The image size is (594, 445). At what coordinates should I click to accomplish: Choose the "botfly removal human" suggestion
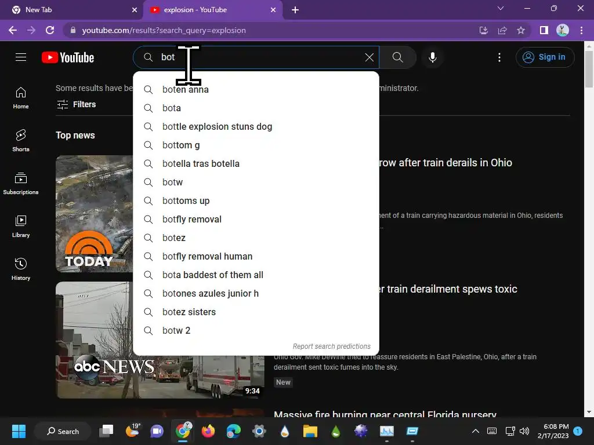pos(256,257)
